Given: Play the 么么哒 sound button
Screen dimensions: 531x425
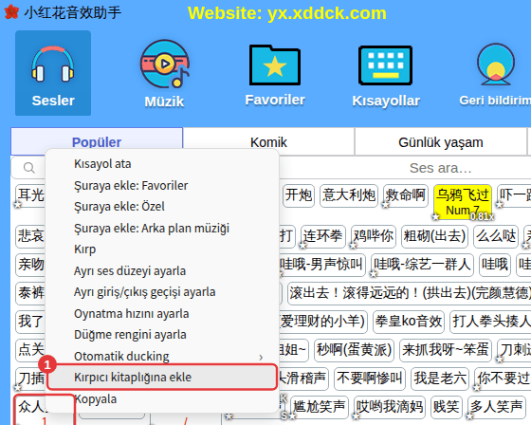Looking at the screenshot, I should click(x=496, y=236).
